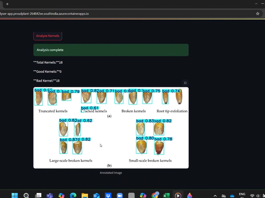265x198 pixels.
Task: Click the 'Truncated kernels' label in image
Action: [53, 111]
